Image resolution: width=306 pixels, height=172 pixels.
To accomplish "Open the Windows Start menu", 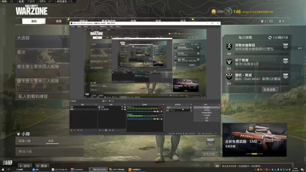I will tap(3, 170).
